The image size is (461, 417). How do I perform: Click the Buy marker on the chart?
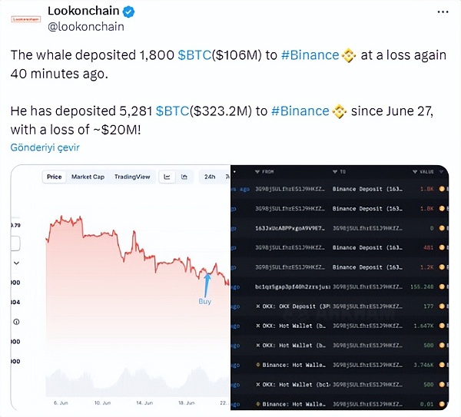tap(205, 300)
